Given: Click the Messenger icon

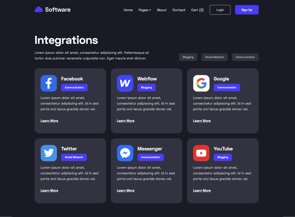Looking at the screenshot, I should [125, 153].
